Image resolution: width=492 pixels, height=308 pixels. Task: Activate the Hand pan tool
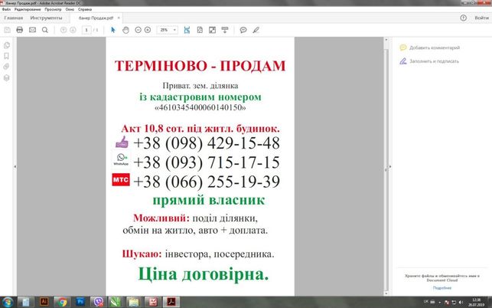[125, 30]
